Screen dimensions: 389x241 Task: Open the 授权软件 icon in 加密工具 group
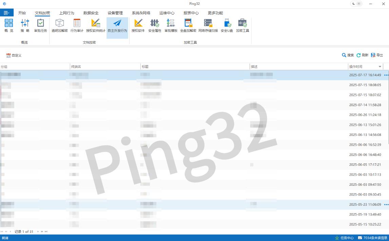138,25
